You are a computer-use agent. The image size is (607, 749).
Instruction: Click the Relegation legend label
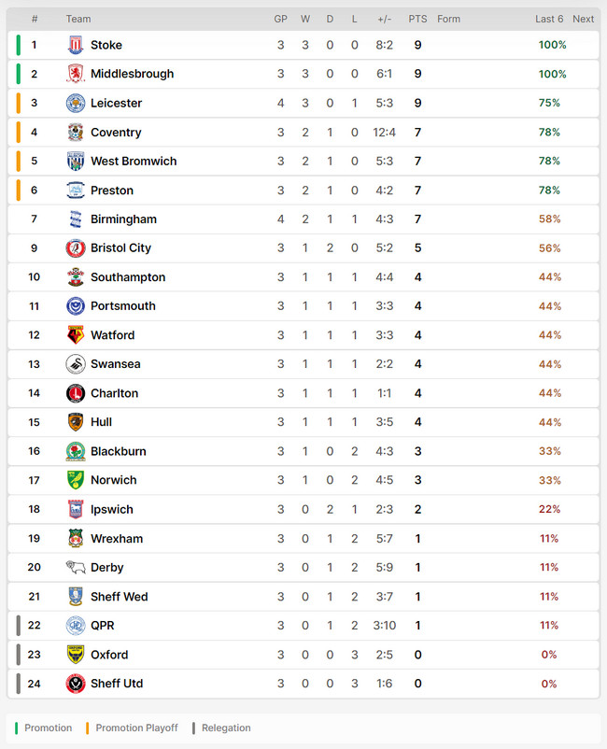click(x=226, y=728)
